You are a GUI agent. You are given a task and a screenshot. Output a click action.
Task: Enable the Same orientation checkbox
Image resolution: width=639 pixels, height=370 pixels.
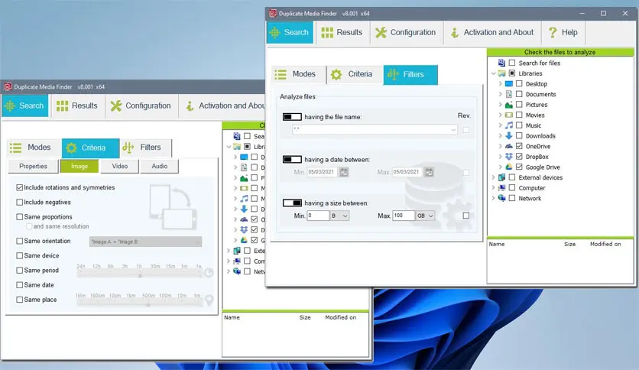coord(20,241)
